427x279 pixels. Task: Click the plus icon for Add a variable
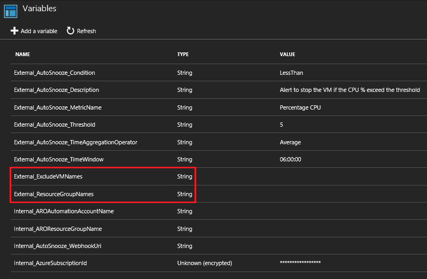pyautogui.click(x=14, y=31)
